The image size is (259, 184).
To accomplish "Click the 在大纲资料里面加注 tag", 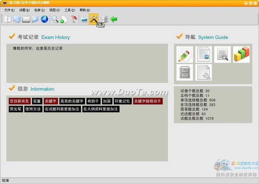I will tap(101, 109).
